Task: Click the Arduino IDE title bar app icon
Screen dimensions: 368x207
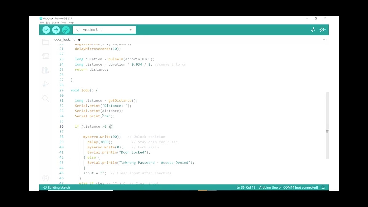Action: 41,18
